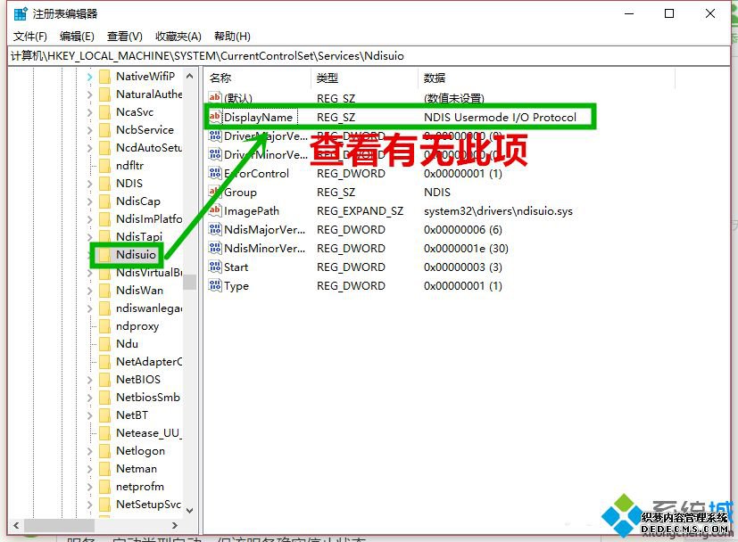Viewport: 738px width, 542px height.
Task: Select the binary icon of NdisMinorVersion value
Action: (215, 248)
